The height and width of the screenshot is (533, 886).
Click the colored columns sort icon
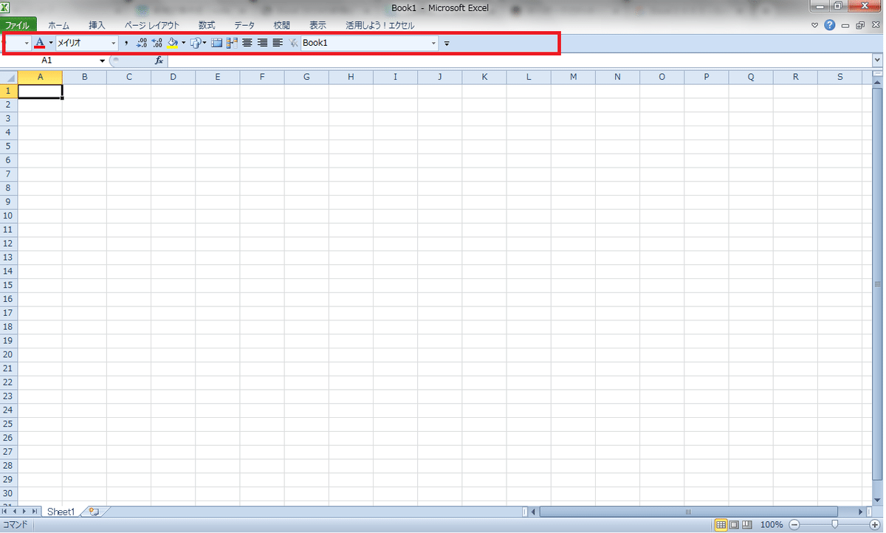pos(232,43)
